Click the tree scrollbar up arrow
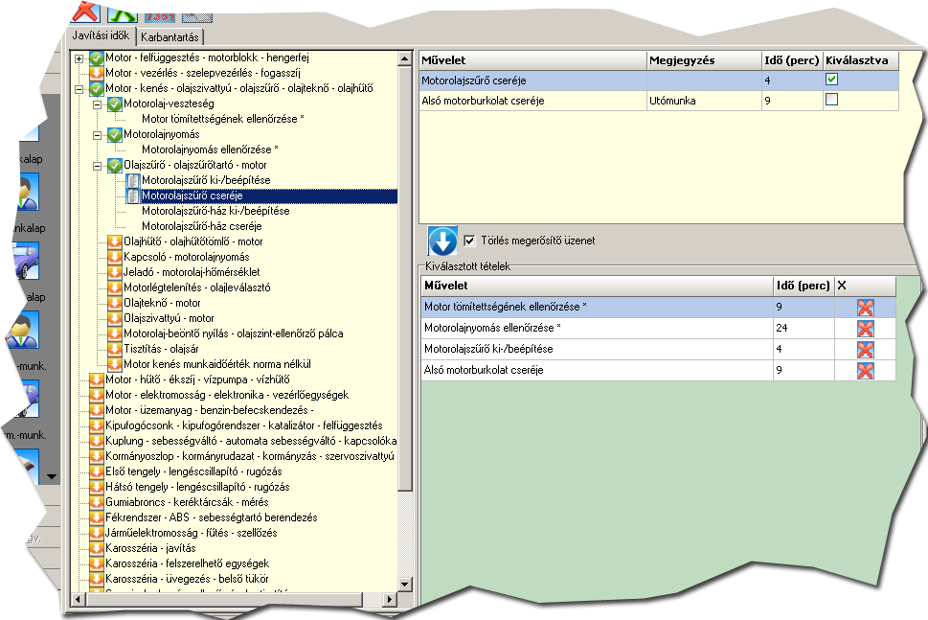928x620 pixels. [x=405, y=57]
